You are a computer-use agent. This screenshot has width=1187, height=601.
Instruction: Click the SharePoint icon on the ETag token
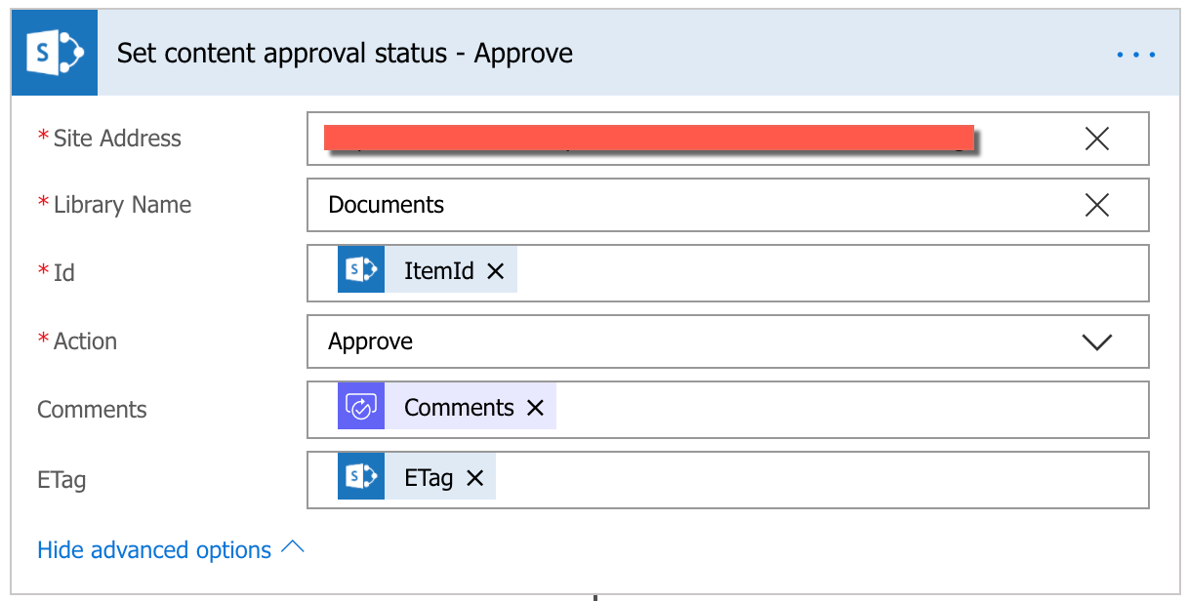pyautogui.click(x=360, y=478)
